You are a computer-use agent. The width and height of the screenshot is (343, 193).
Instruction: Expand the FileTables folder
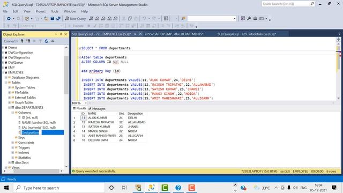coord(10,93)
